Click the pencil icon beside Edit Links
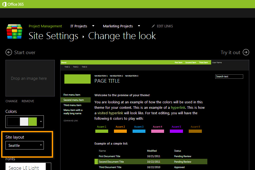 (x=153, y=26)
